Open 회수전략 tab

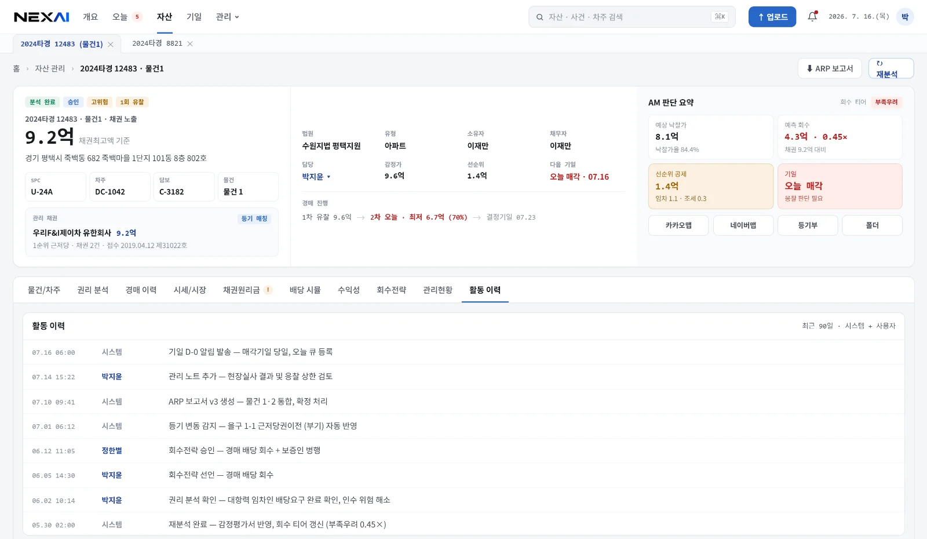tap(391, 290)
